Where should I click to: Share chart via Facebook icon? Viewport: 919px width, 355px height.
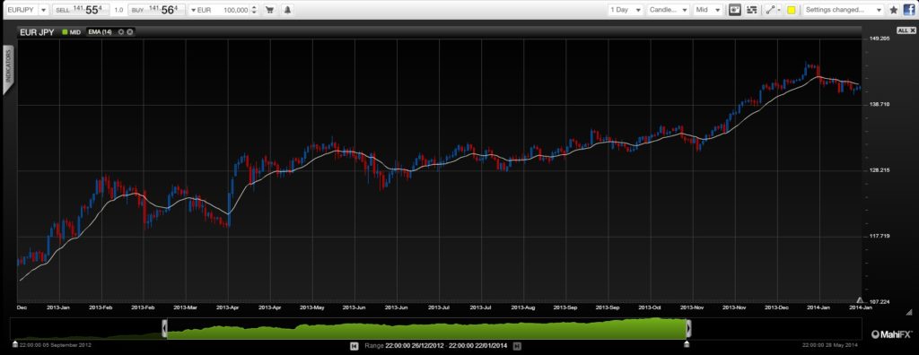coord(908,10)
